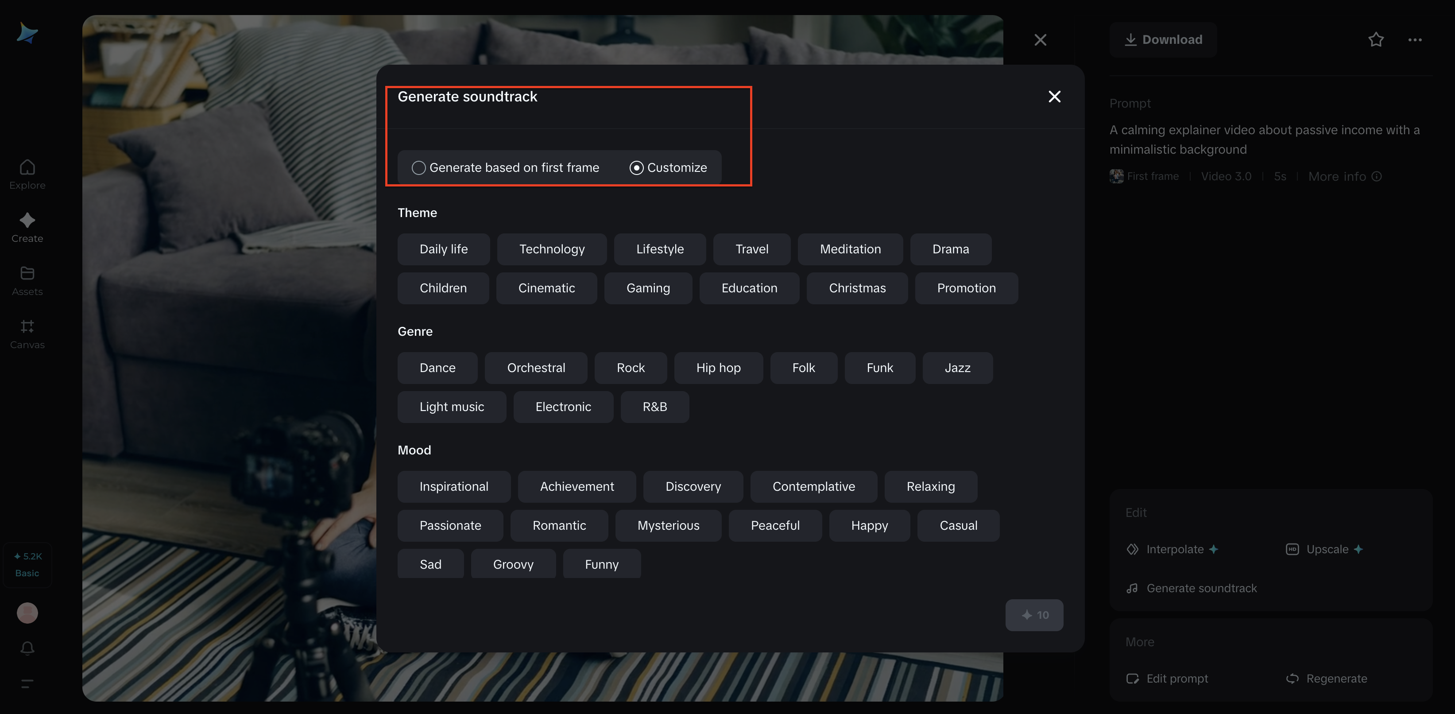This screenshot has width=1455, height=714.
Task: Click the Create sparkle icon
Action: tap(27, 220)
